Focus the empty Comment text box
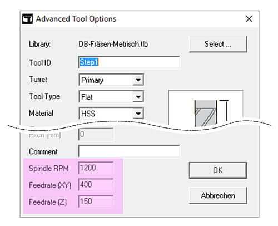Image resolution: width=278 pixels, height=226 pixels. tap(129, 151)
